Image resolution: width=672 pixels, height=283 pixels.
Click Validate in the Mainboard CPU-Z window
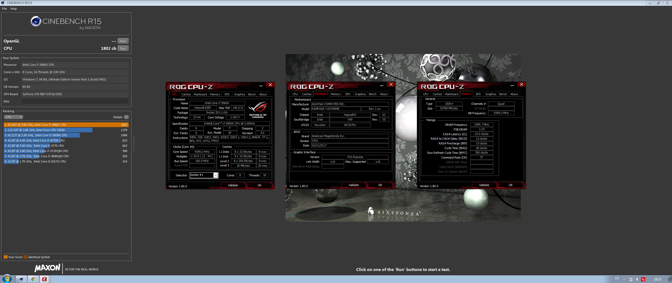pos(353,185)
